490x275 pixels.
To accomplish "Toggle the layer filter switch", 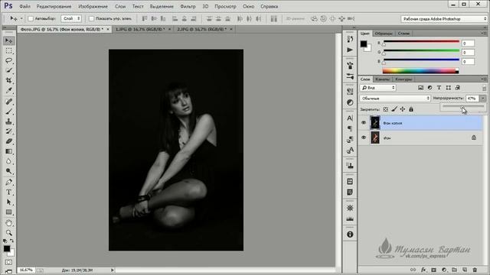I will tap(484, 88).
